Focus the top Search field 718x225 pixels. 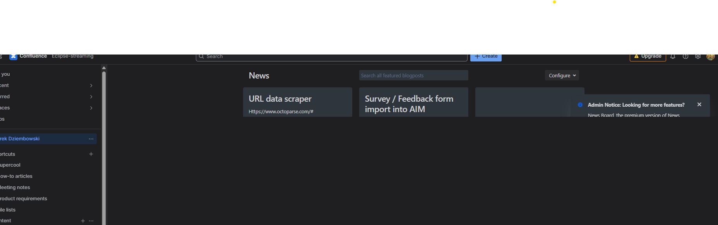[332, 57]
